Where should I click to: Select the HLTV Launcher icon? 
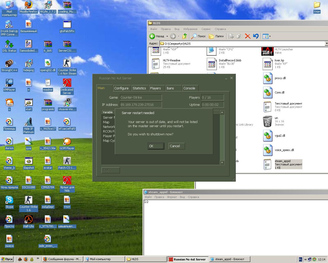(268, 51)
